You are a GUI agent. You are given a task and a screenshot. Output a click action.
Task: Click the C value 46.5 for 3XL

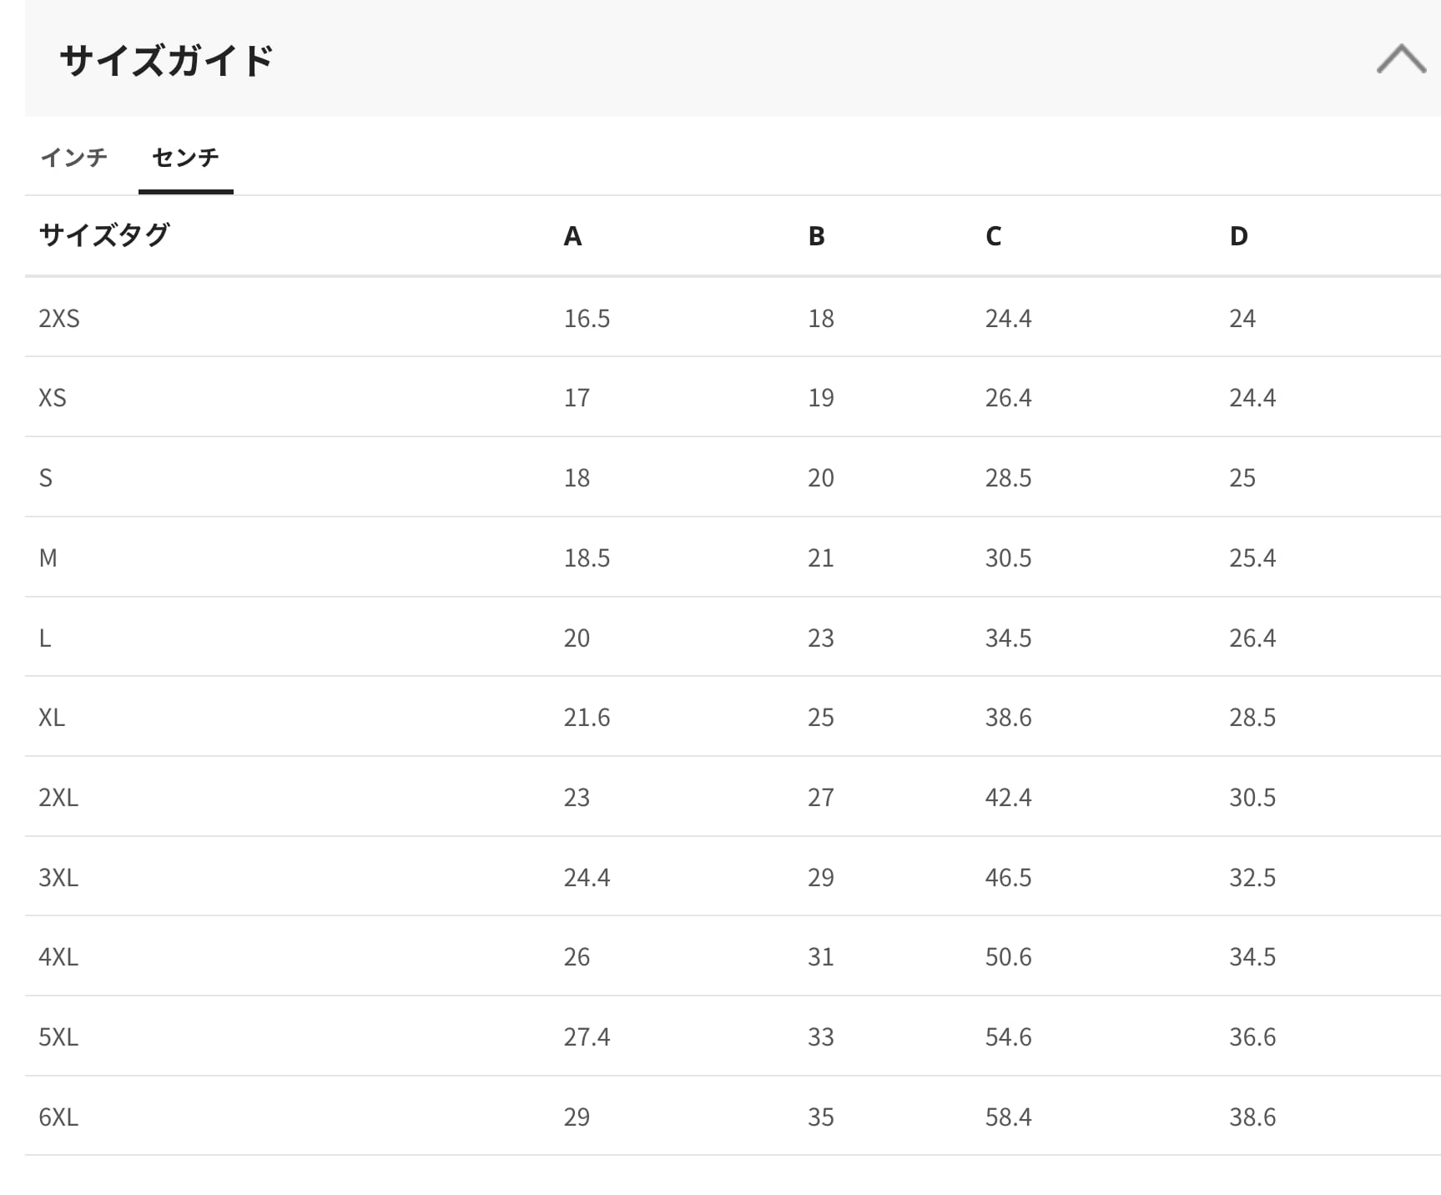1008,877
